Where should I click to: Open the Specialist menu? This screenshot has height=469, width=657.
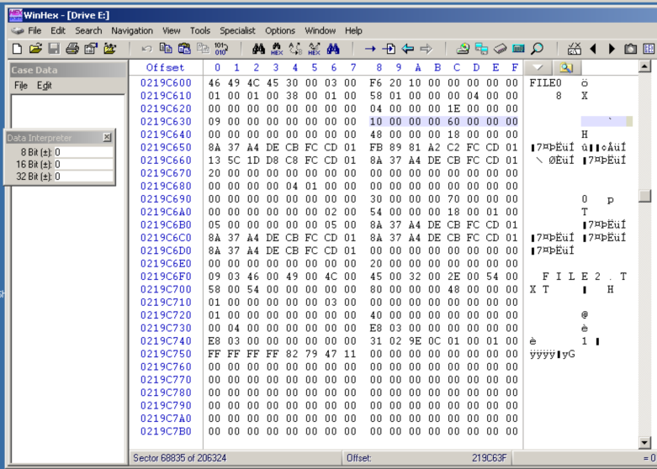click(237, 30)
